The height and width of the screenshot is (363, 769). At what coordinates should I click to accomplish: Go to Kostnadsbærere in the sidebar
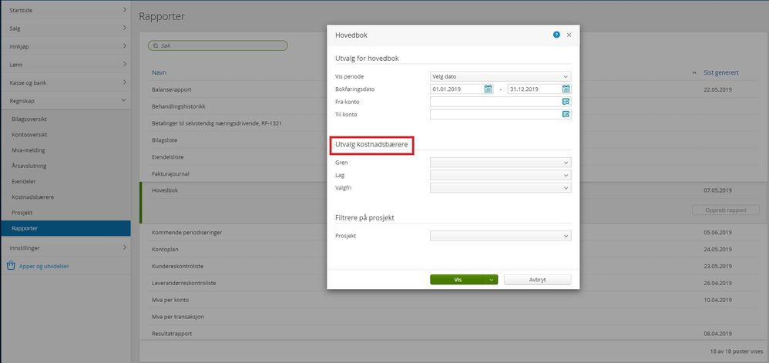click(x=33, y=197)
